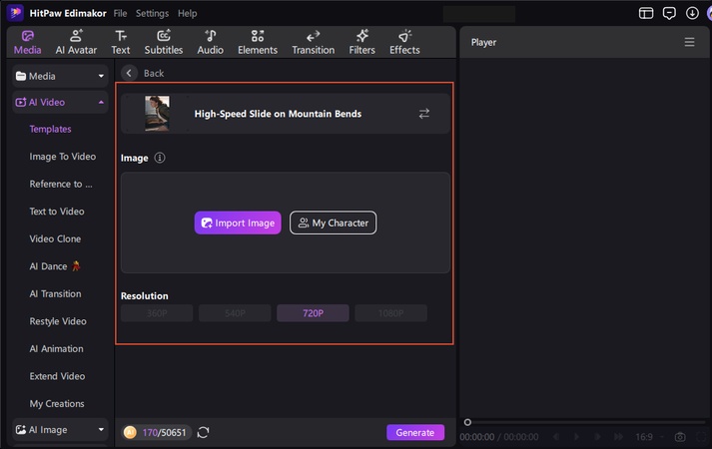This screenshot has width=712, height=449.
Task: Click the download icon in title bar
Action: point(692,13)
